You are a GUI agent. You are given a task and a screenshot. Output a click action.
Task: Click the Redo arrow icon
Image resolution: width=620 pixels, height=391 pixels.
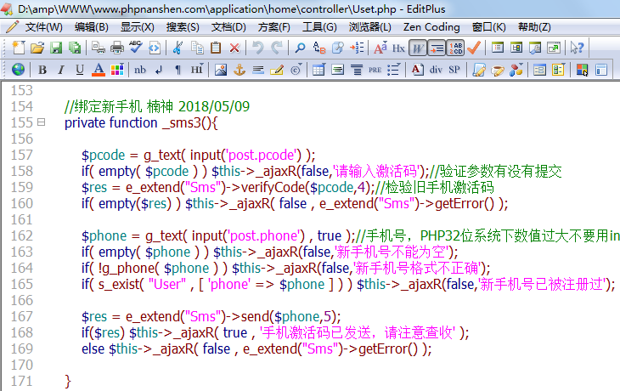277,48
